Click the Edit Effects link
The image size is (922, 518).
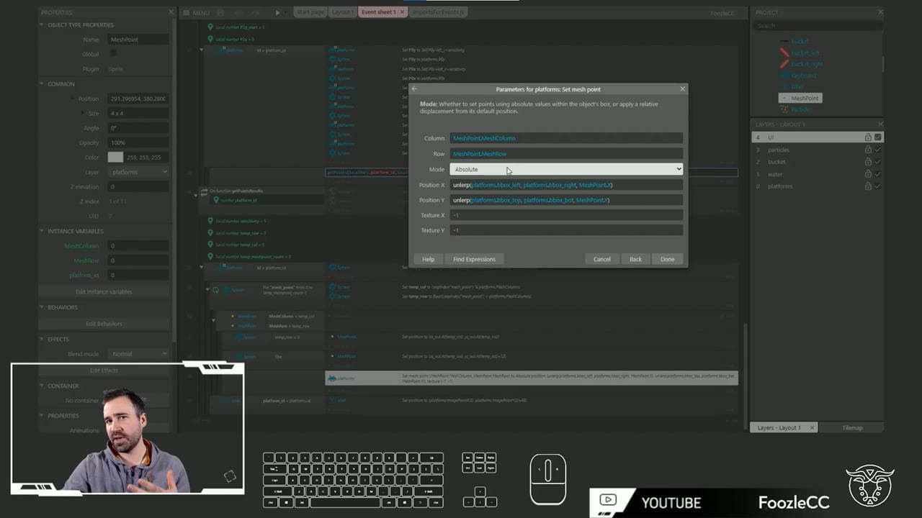104,370
